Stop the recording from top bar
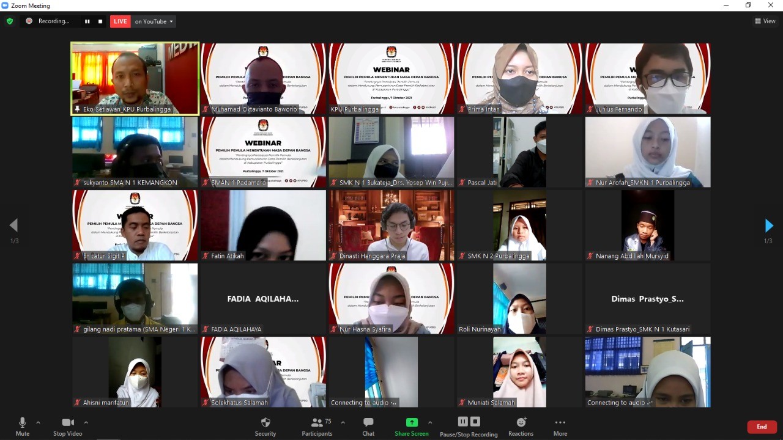Viewport: 783px width, 440px height. coord(100,21)
